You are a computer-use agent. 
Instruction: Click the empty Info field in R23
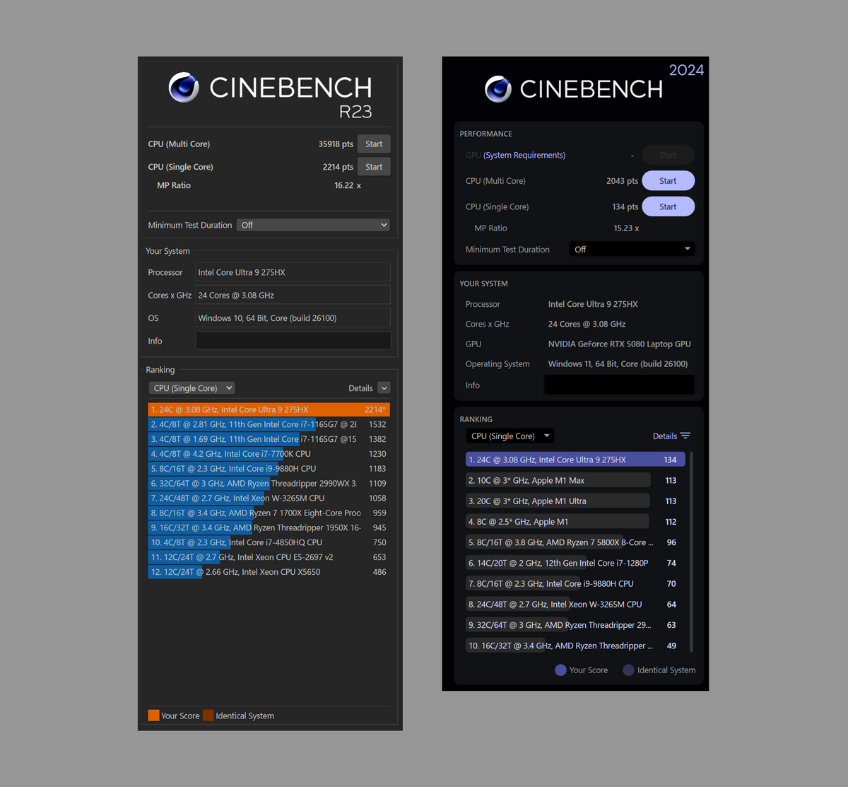pos(293,341)
